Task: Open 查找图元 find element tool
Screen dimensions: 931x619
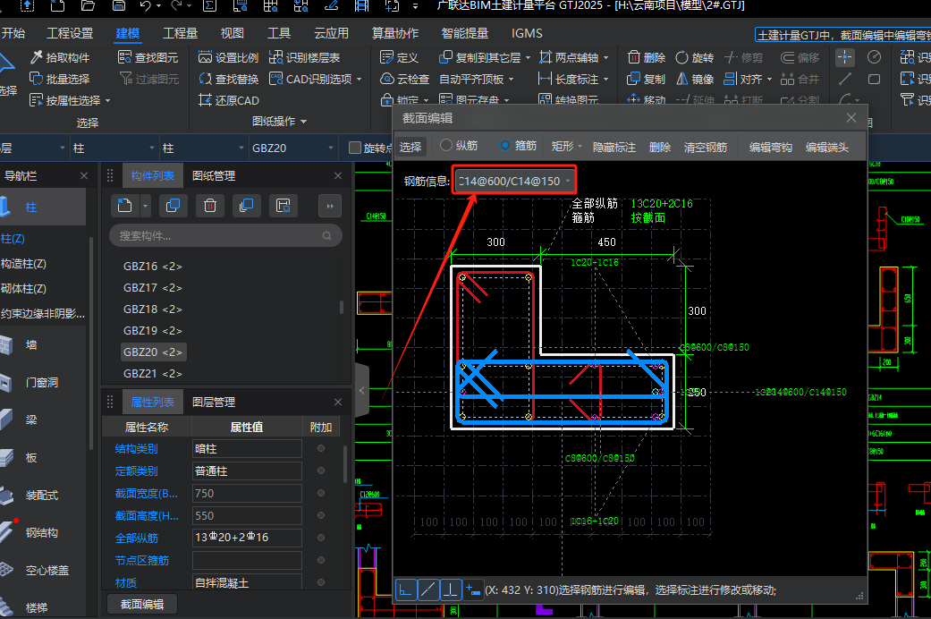Action: 148,57
